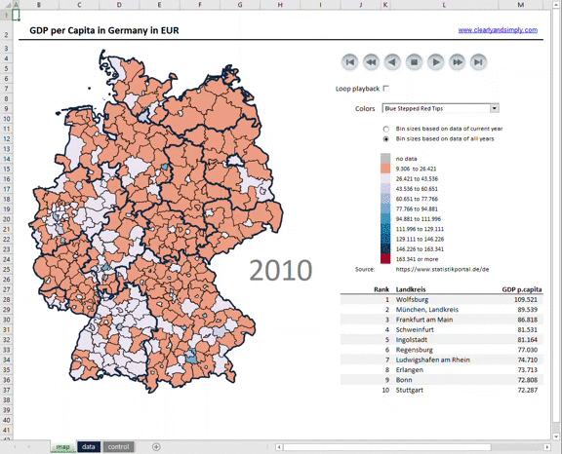Add a new sheet with plus icon
This screenshot has width=562, height=454.
click(x=156, y=446)
